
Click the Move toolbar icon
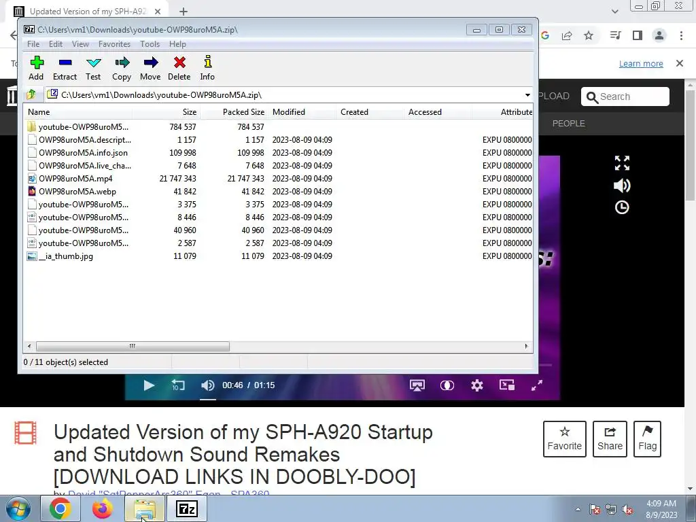coord(150,68)
